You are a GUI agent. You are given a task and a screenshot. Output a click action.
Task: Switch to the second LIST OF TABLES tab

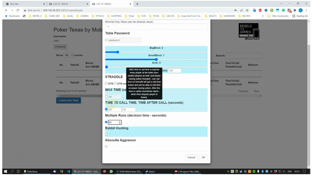[68, 4]
